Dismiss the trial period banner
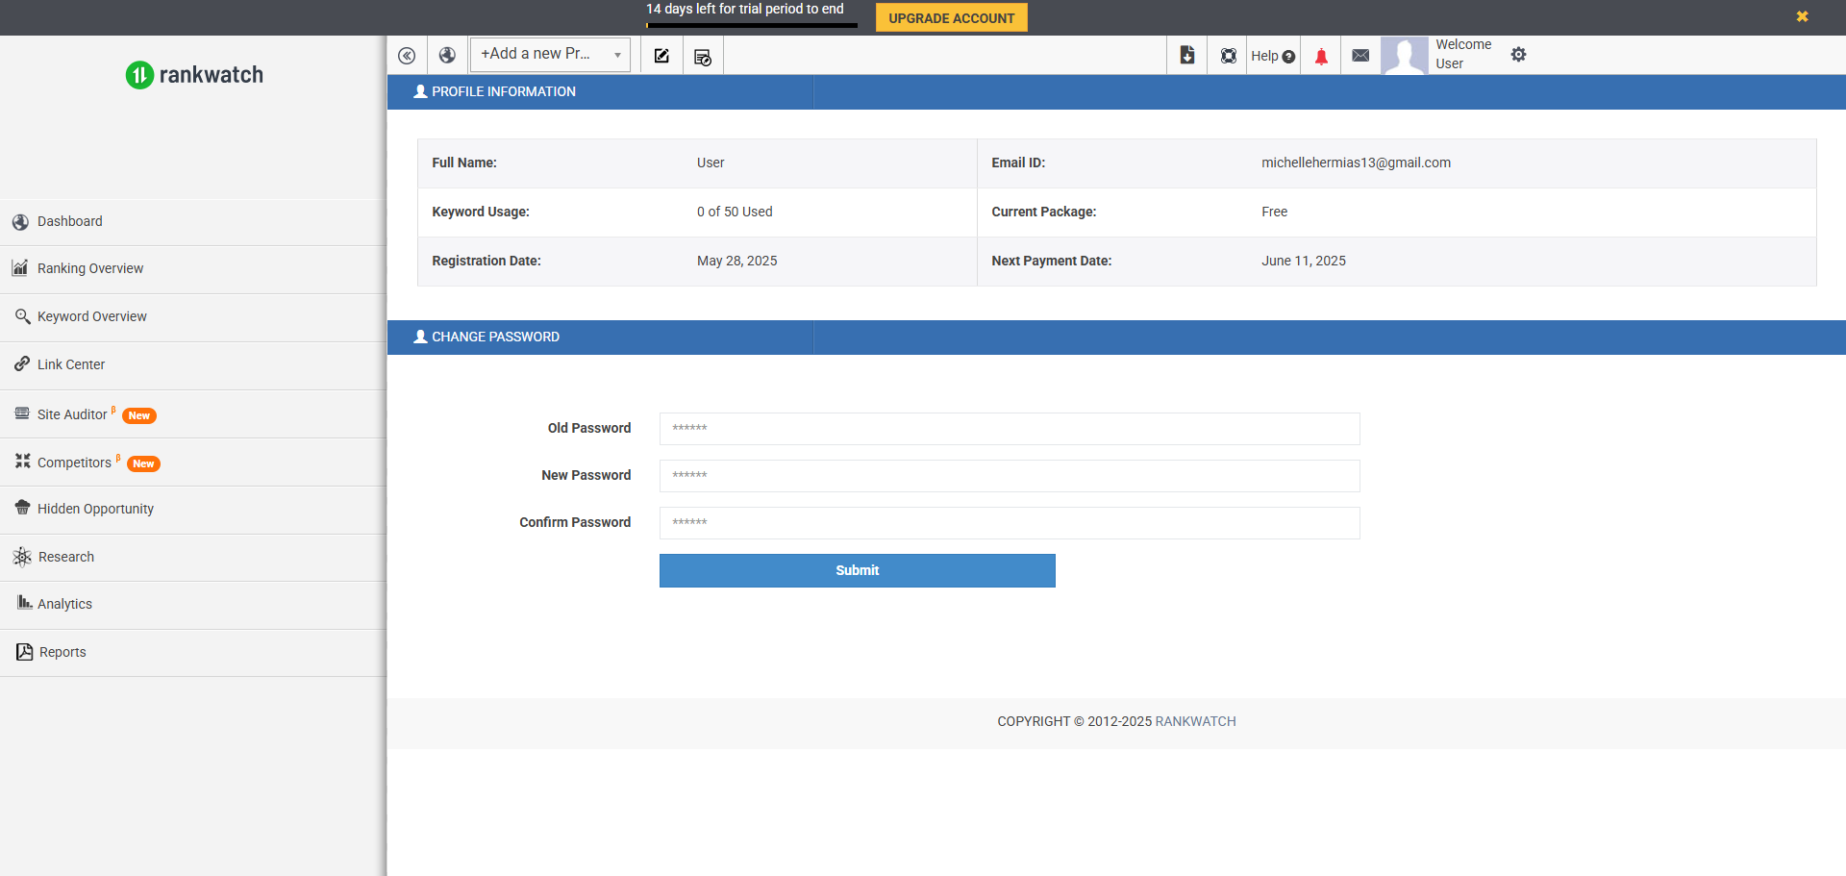The width and height of the screenshot is (1846, 876). point(1802,16)
